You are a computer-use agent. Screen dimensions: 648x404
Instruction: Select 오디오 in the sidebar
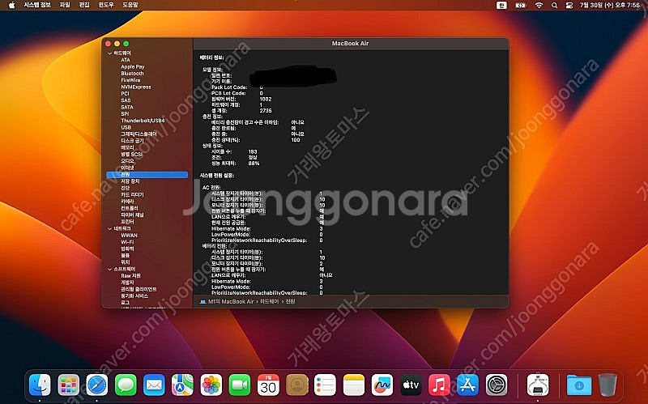click(127, 160)
